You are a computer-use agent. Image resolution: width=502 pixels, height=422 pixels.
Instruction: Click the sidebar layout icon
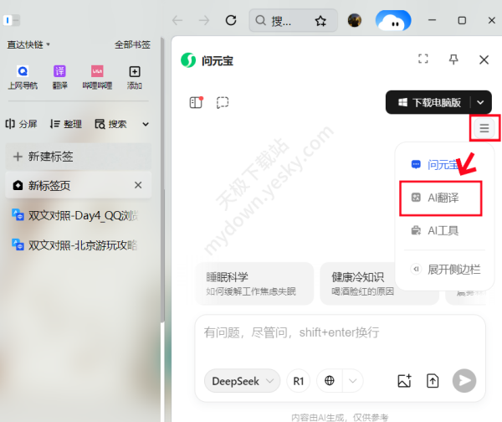click(196, 103)
